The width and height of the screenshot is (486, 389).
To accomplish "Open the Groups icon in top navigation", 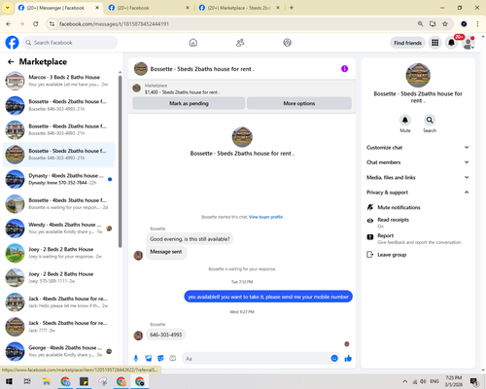I will (287, 43).
